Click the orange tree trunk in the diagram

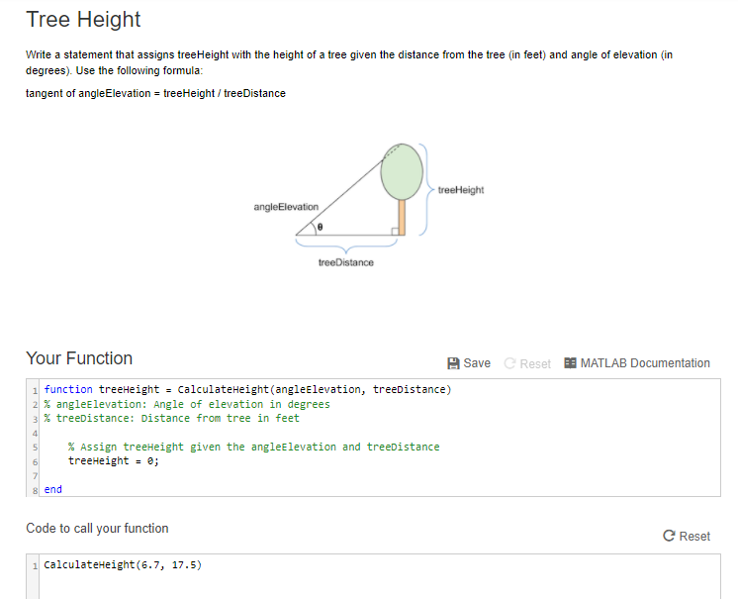(x=402, y=217)
